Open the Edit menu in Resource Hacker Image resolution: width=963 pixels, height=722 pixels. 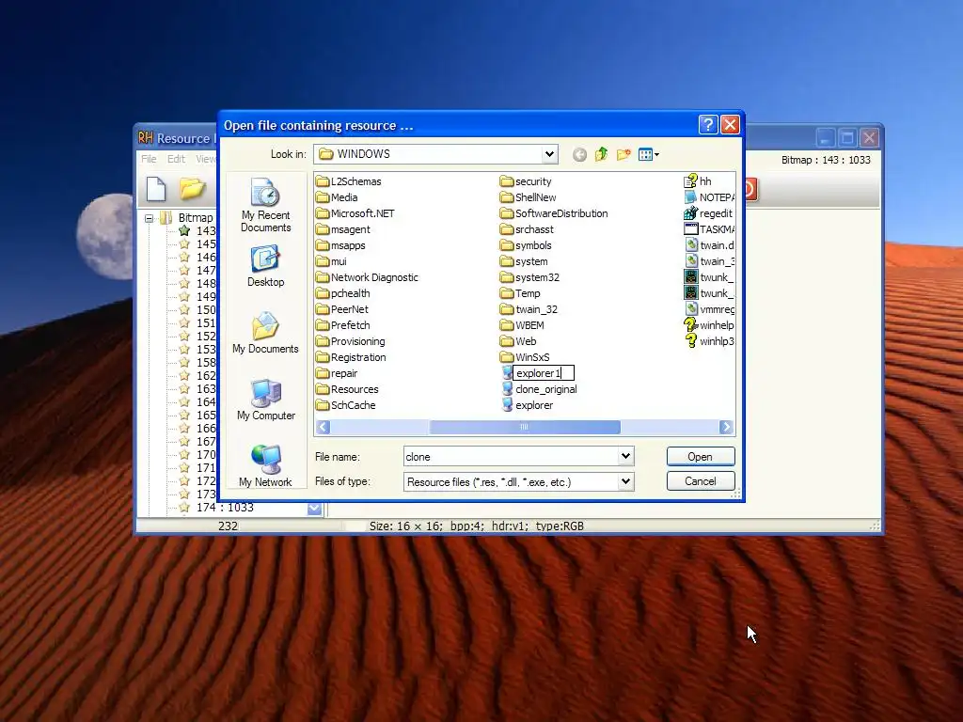[x=176, y=159]
